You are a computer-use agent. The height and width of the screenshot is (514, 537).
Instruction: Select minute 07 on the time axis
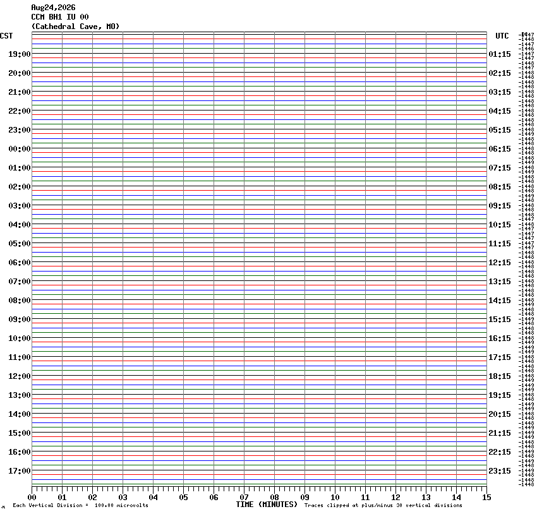pos(244,497)
